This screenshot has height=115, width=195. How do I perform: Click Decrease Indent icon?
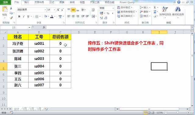(83, 16)
